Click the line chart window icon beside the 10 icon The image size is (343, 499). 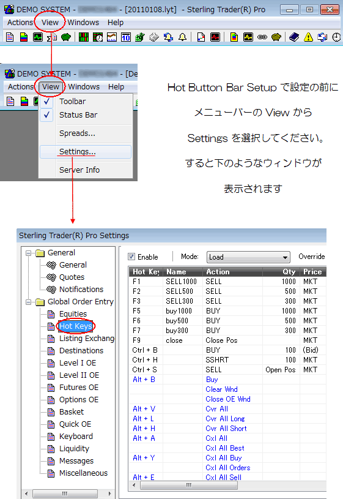[111, 37]
